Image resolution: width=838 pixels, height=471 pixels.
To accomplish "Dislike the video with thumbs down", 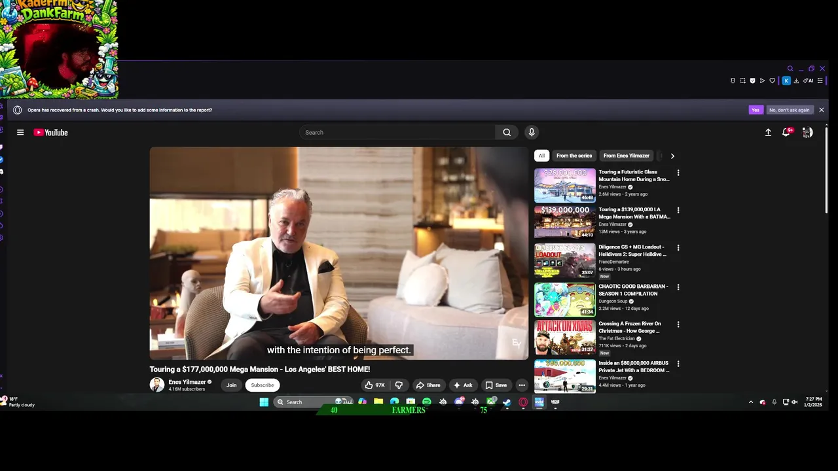I will 398,385.
